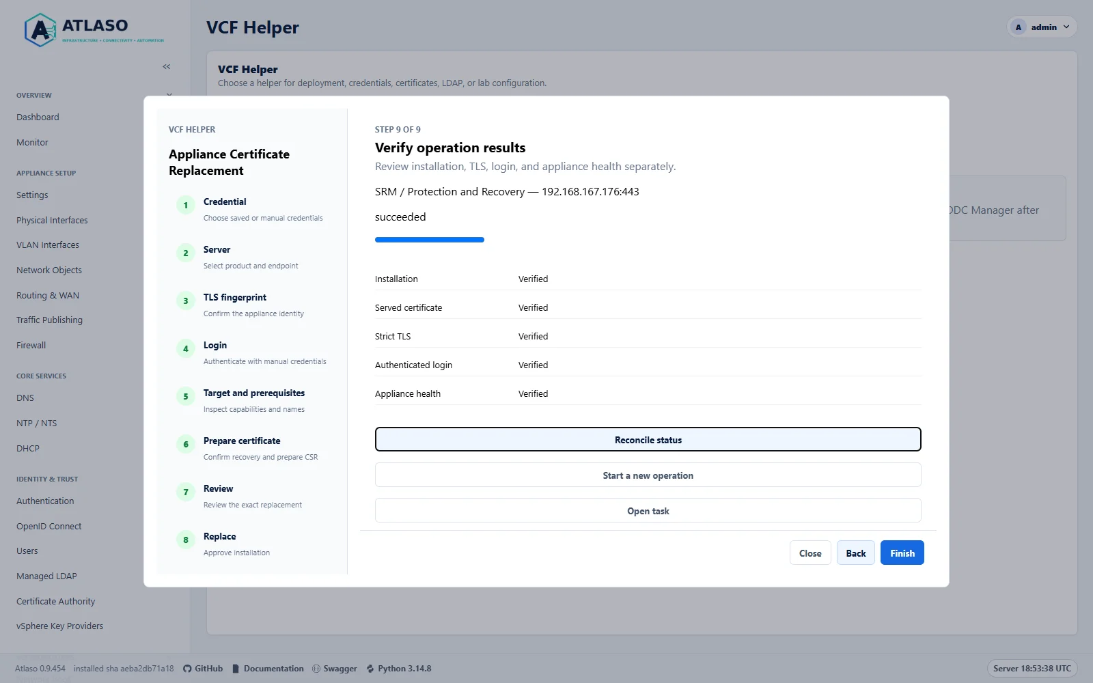Select step 3 TLS fingerprint circle
This screenshot has width=1093, height=683.
pyautogui.click(x=185, y=301)
